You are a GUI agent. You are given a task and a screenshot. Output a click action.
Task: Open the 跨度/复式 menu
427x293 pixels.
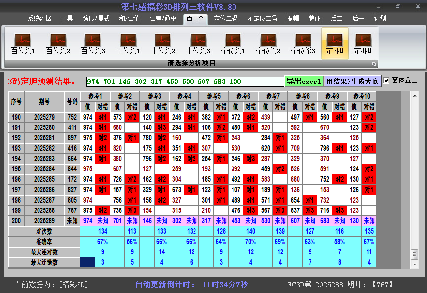(94, 18)
